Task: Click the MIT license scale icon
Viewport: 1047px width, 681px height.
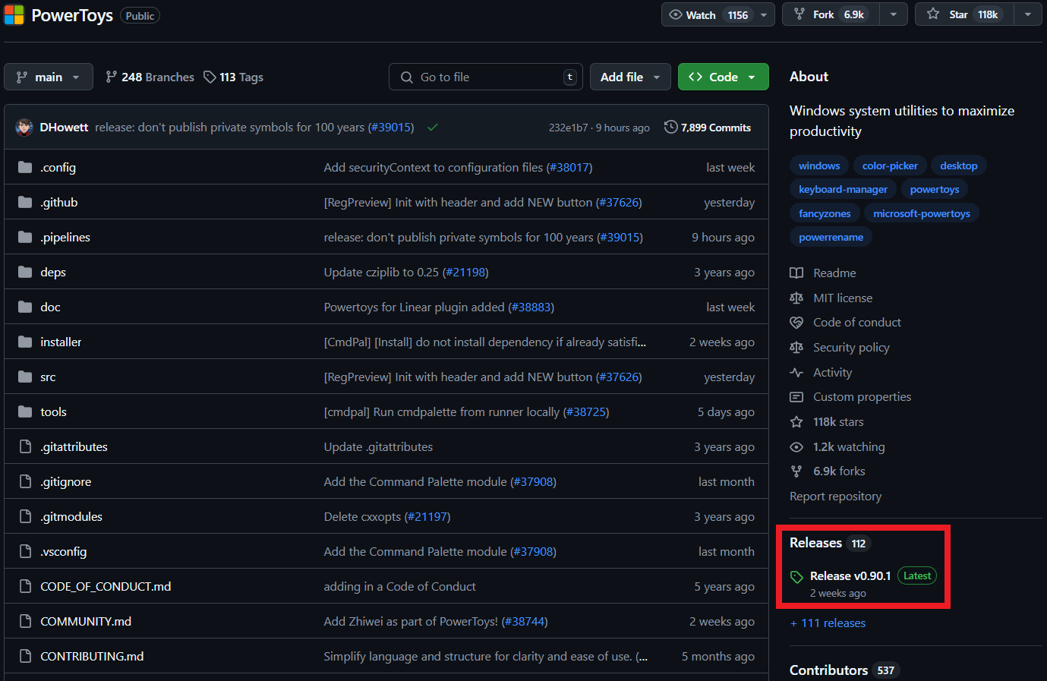Action: [796, 298]
